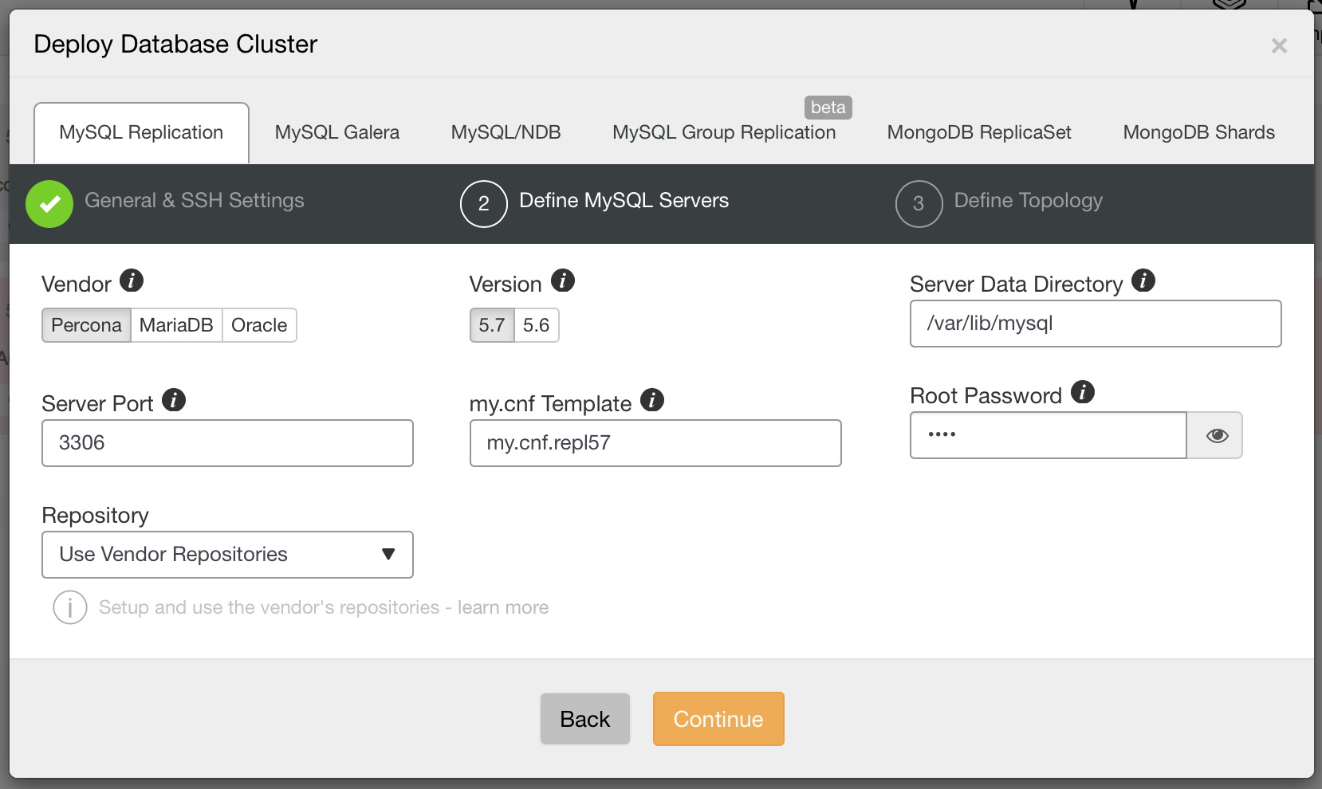This screenshot has height=789, width=1322.
Task: Click the repository information circle icon
Action: [70, 607]
